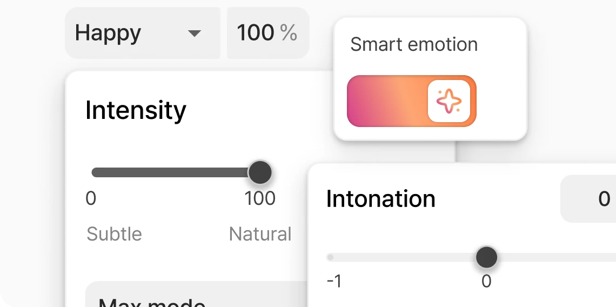The width and height of the screenshot is (616, 307).
Task: Click the Smart emotion label
Action: click(x=414, y=44)
